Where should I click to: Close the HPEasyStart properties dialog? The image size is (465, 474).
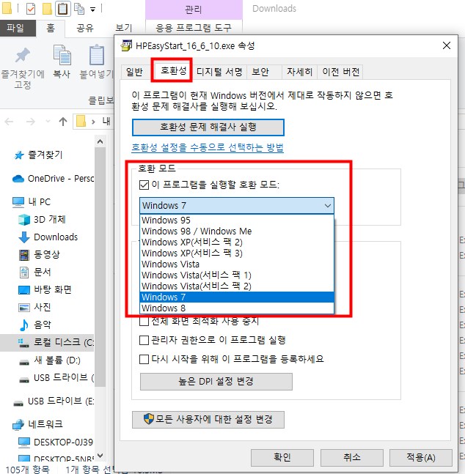coord(447,45)
